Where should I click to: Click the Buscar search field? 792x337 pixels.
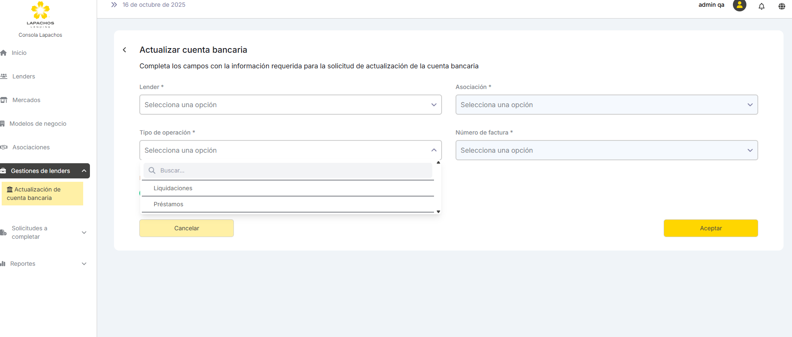(291, 170)
